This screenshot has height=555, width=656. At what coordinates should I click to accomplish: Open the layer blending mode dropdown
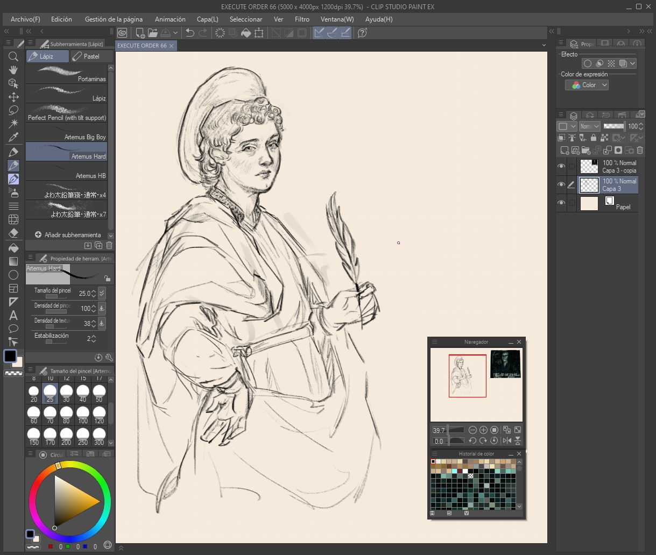tap(589, 126)
